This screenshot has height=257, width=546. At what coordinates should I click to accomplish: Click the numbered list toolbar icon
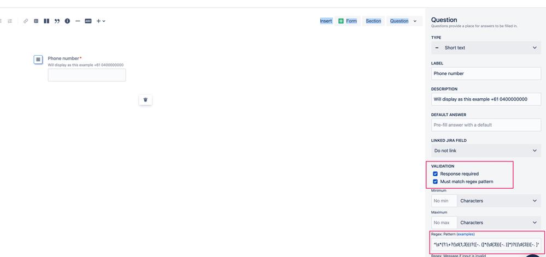point(10,21)
